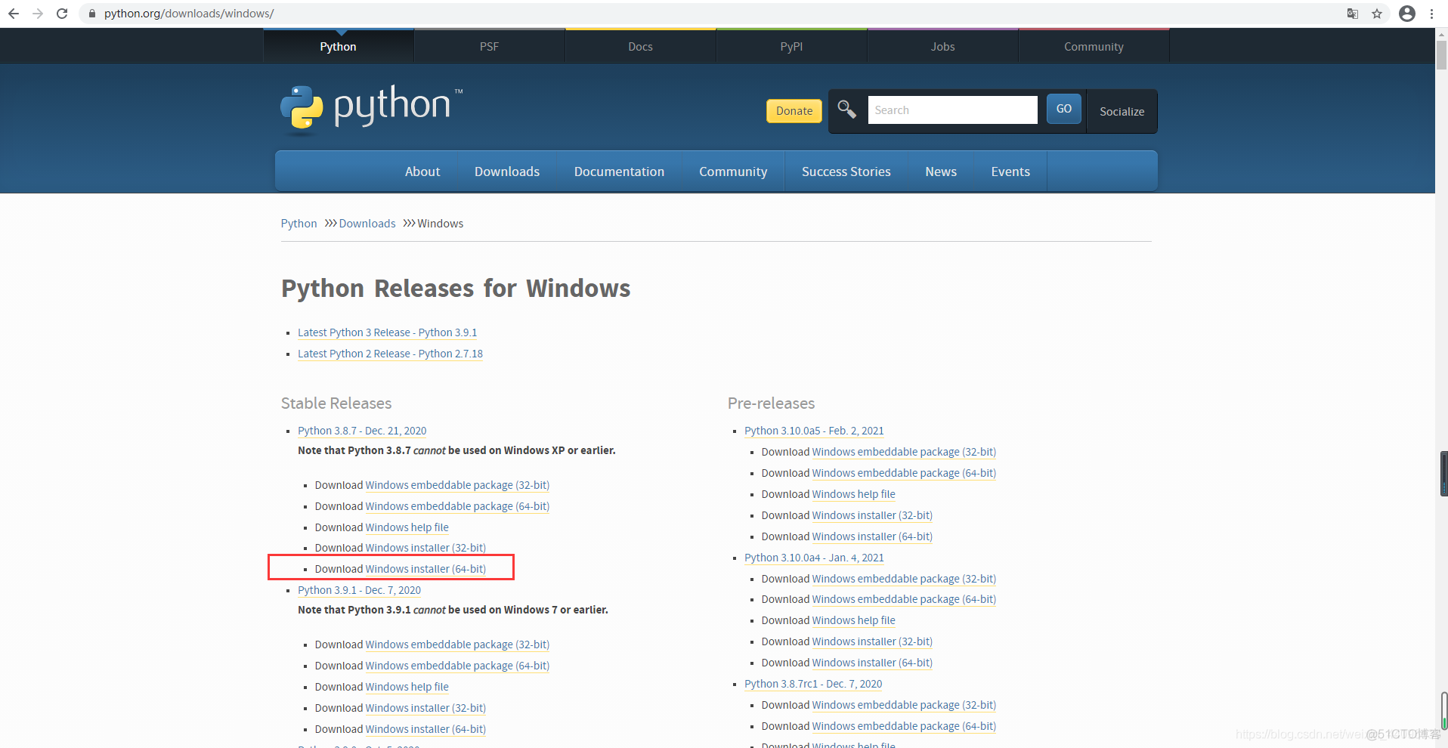The image size is (1448, 748).
Task: Select the PSF top tab
Action: point(489,47)
